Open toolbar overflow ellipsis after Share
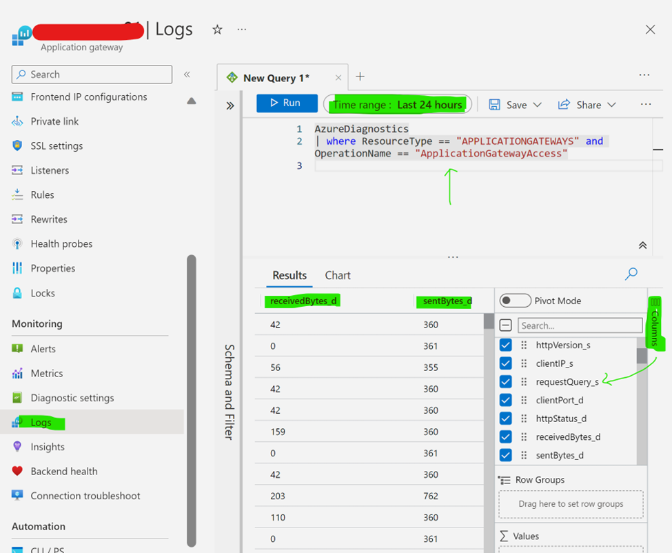The width and height of the screenshot is (672, 553). click(645, 105)
